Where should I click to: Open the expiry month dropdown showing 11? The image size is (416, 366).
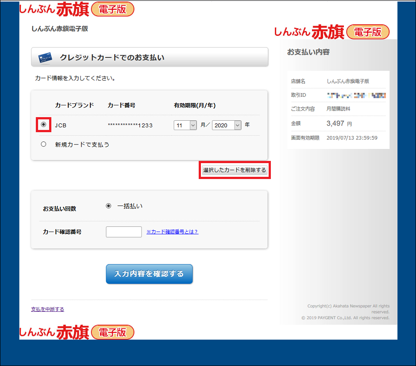(x=185, y=125)
